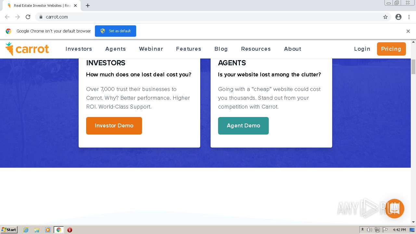Screen dimensions: 416x234
Task: Click the orange Pricing button
Action: tap(391, 49)
